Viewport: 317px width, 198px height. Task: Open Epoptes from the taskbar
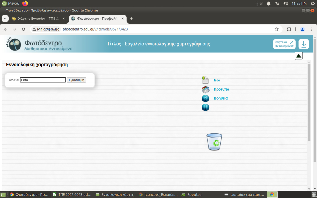coord(192,195)
